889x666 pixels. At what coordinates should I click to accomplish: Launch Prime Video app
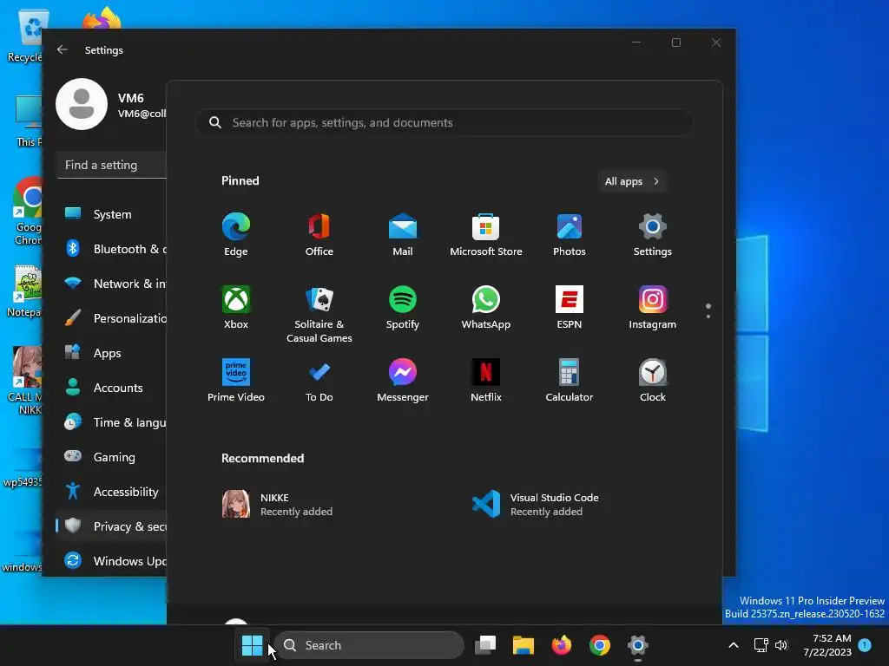tap(236, 380)
